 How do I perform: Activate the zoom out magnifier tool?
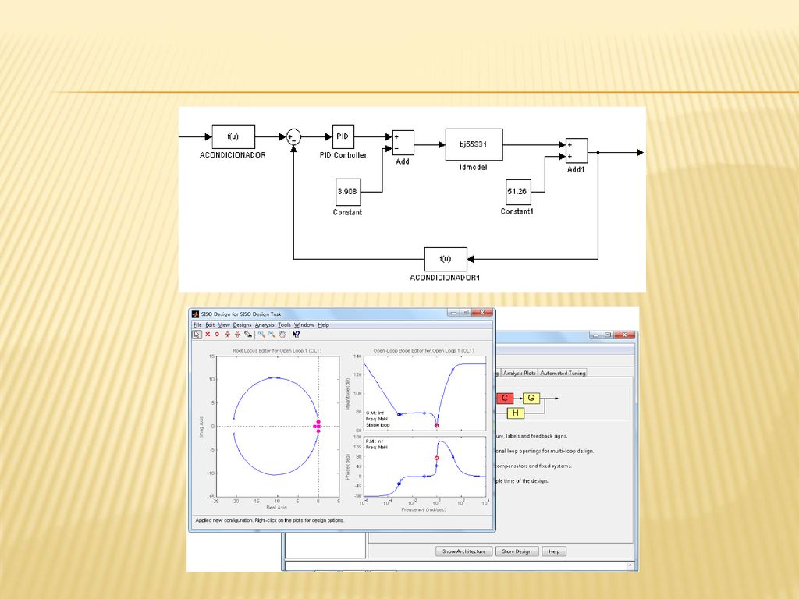pyautogui.click(x=272, y=335)
